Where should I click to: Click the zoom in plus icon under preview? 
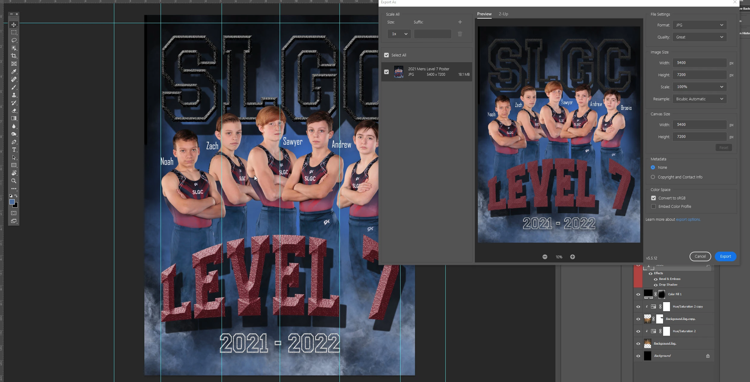[x=573, y=257]
